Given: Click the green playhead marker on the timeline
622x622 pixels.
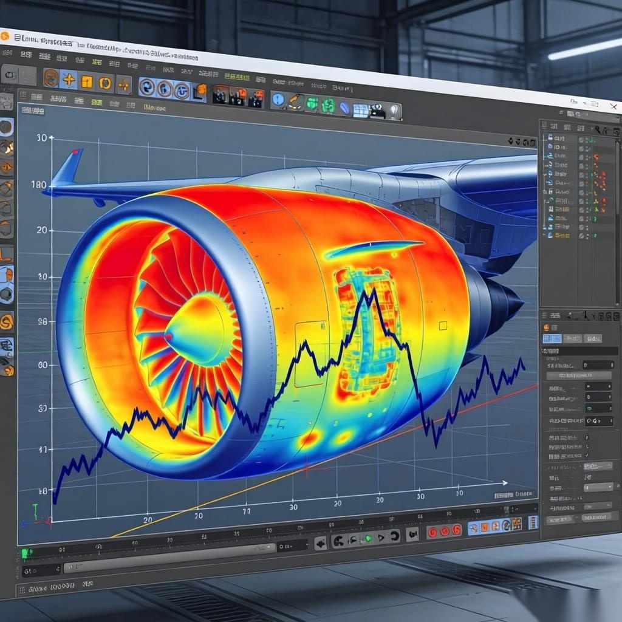Looking at the screenshot, I should point(24,553).
